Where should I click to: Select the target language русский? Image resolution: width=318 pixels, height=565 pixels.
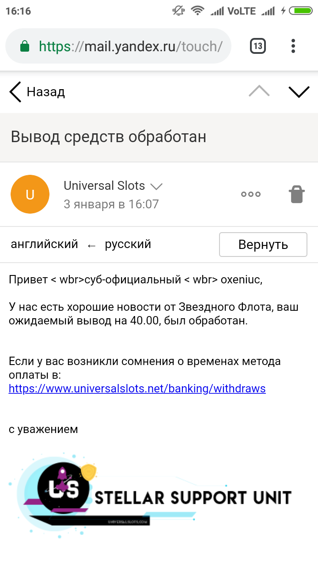128,244
